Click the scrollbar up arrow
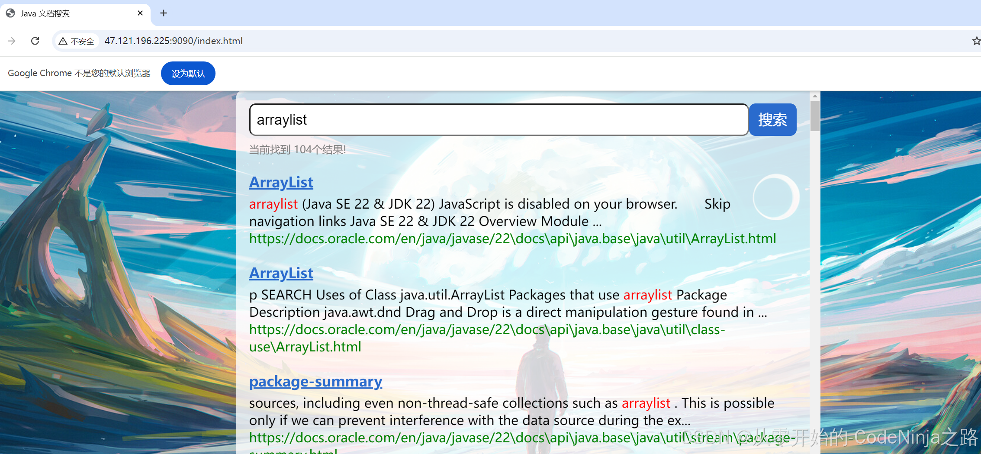 (815, 96)
